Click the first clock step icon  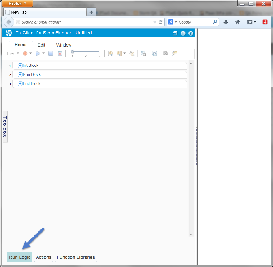coord(110,53)
